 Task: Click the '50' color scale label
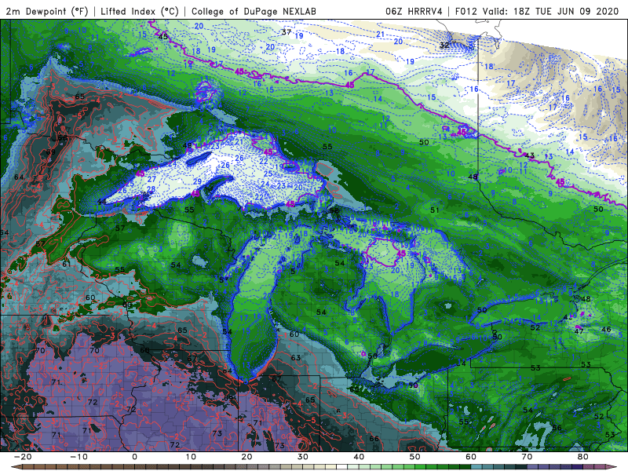[x=415, y=457]
